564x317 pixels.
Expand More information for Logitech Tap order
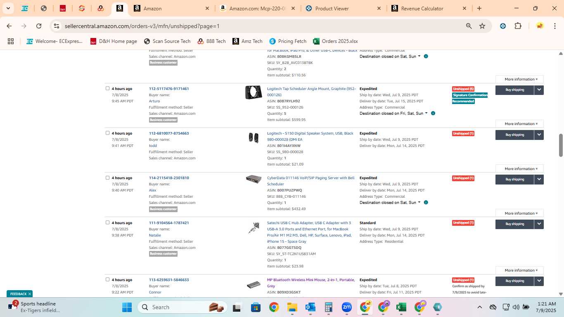click(x=519, y=124)
